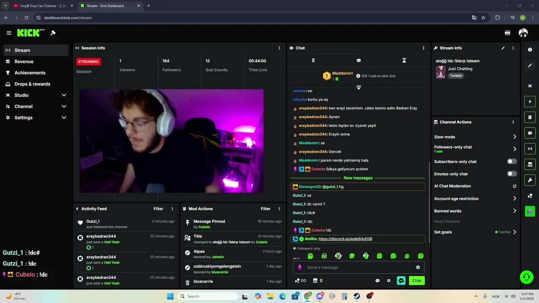The image size is (539, 303).
Task: Open chat settings gear icon
Action: click(389, 281)
